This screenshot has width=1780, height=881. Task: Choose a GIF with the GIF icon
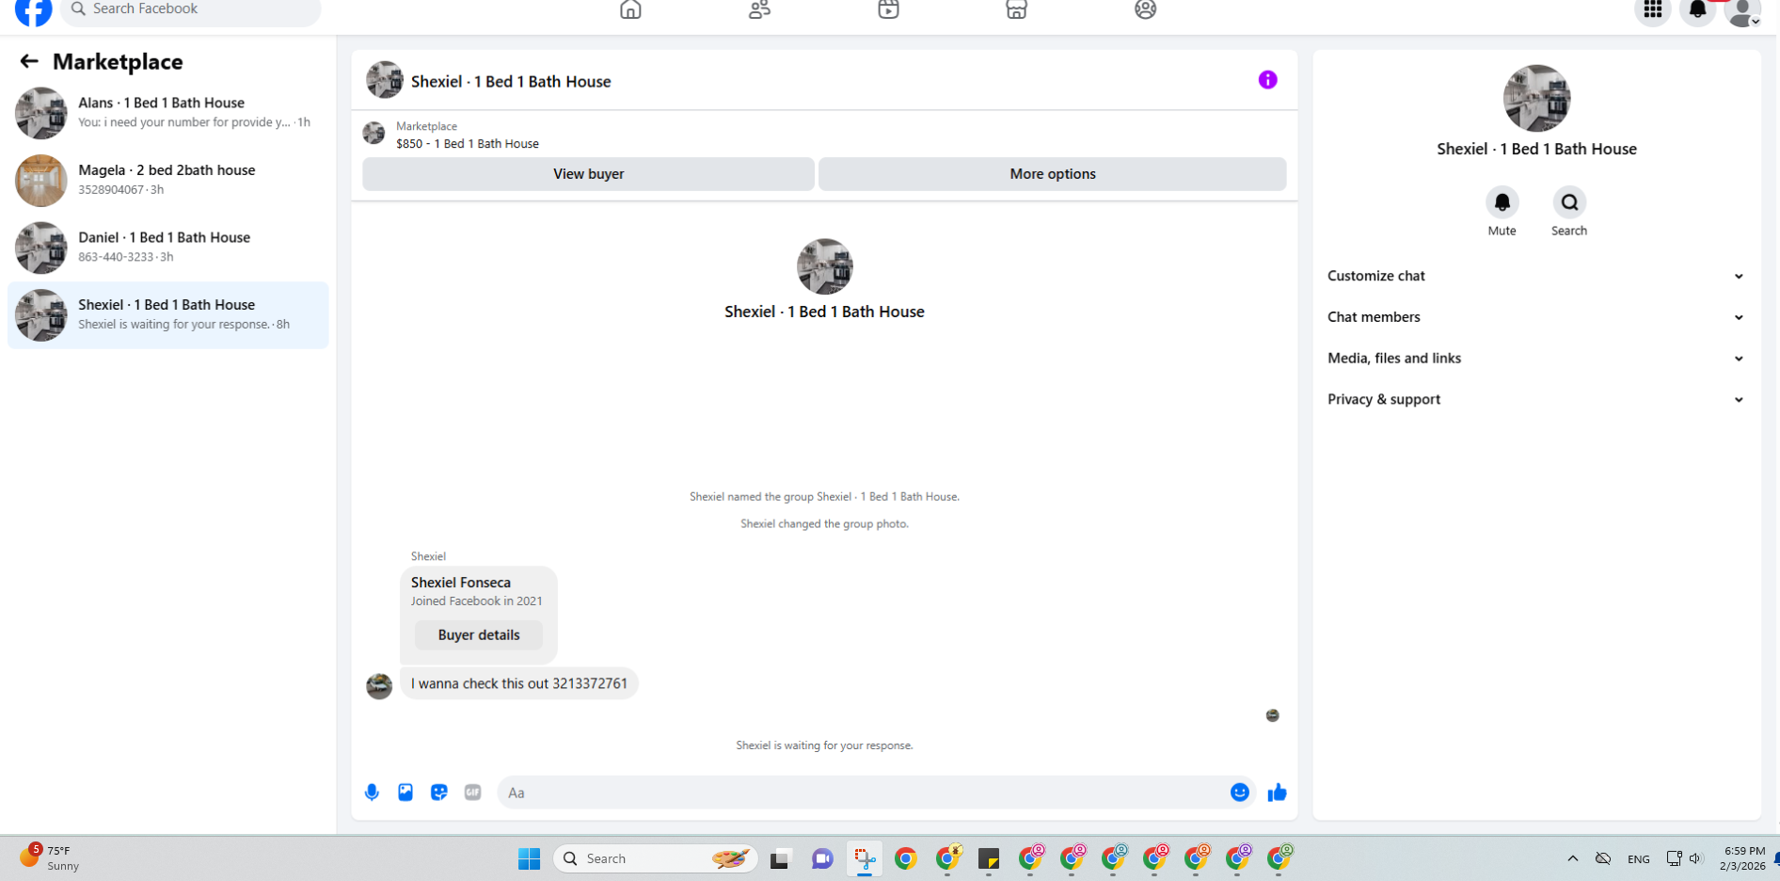[473, 793]
